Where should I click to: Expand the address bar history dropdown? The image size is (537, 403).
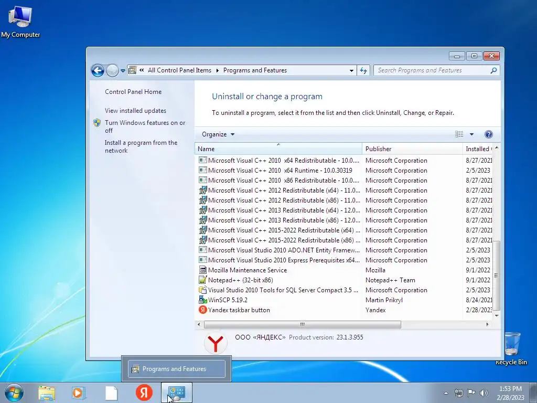tap(351, 71)
